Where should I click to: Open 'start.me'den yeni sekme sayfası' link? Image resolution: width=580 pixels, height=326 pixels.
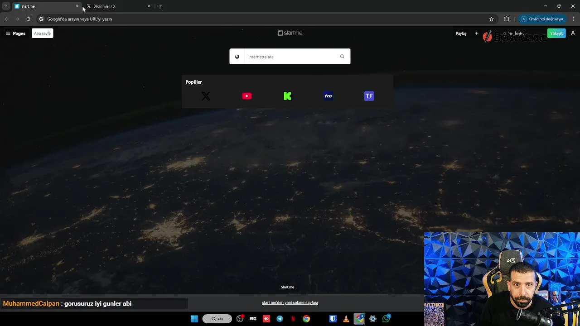(290, 302)
